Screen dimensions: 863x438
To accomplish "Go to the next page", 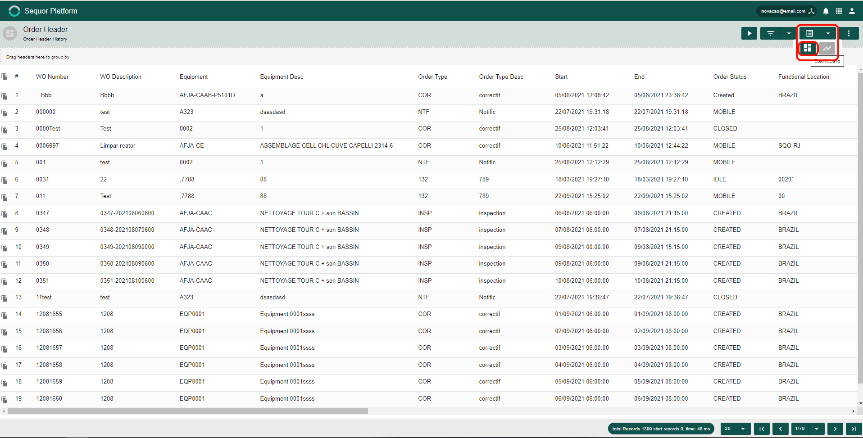I will click(835, 429).
